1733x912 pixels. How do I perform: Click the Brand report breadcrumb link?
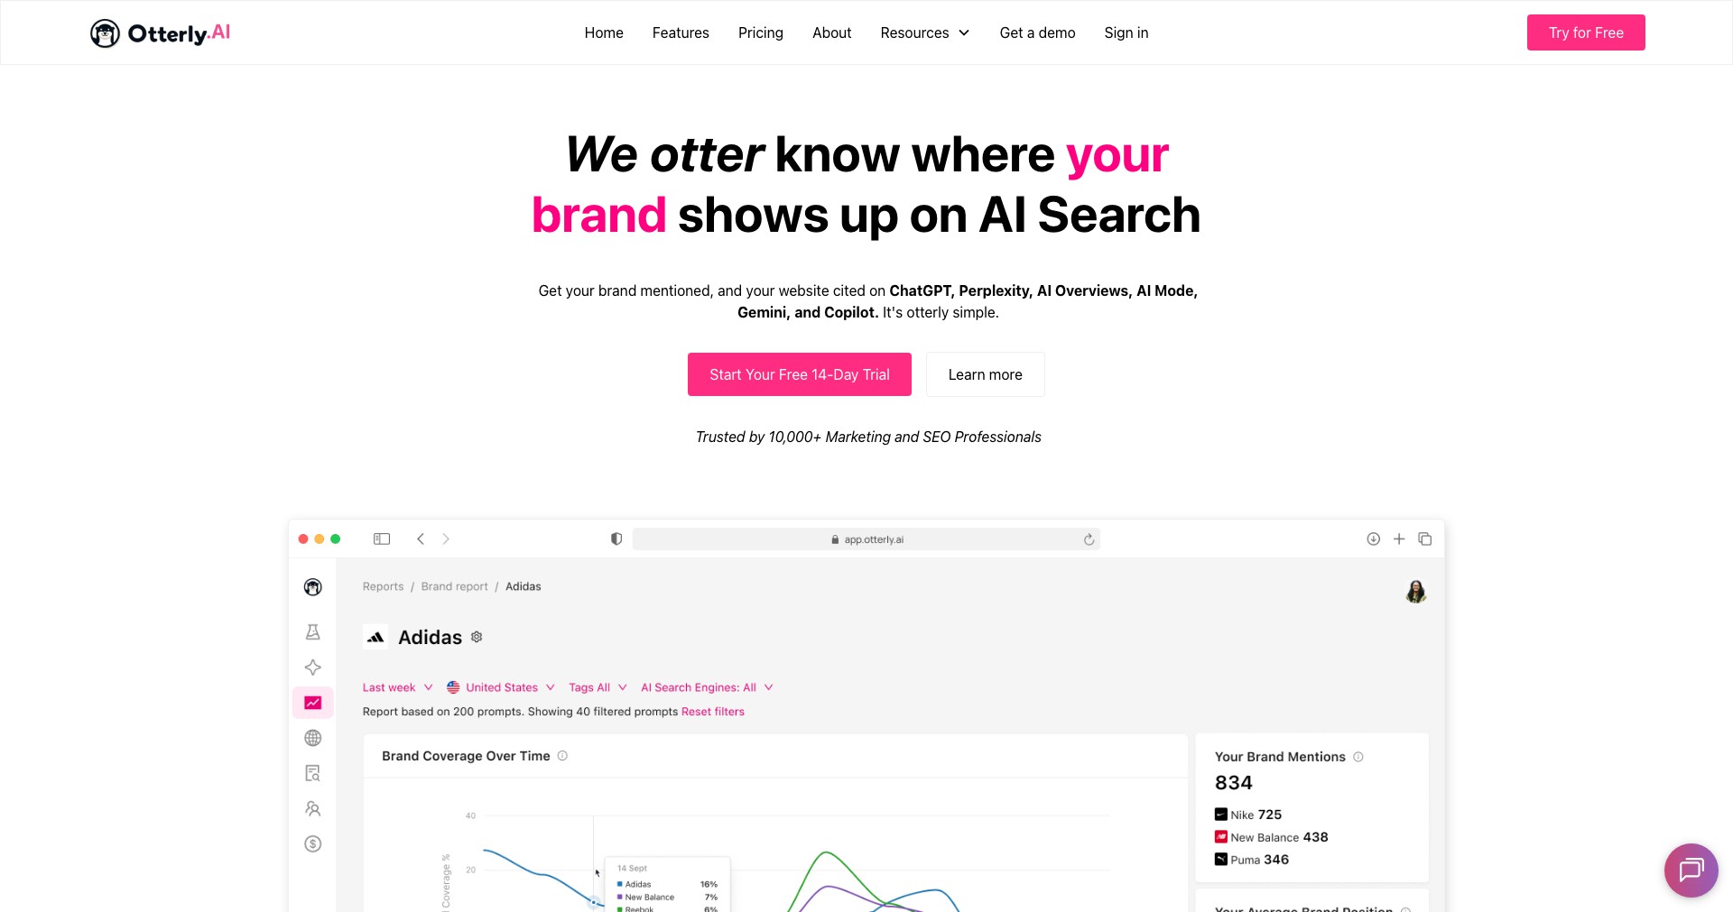pos(454,586)
